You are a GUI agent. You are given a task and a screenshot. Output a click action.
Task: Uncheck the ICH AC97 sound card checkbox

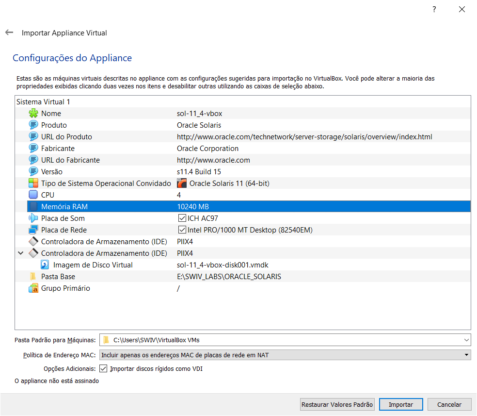[x=182, y=218]
